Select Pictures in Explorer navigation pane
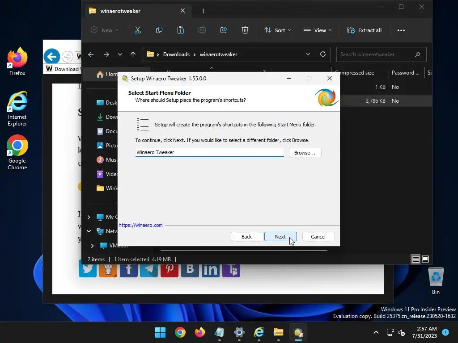The height and width of the screenshot is (343, 458). click(107, 146)
